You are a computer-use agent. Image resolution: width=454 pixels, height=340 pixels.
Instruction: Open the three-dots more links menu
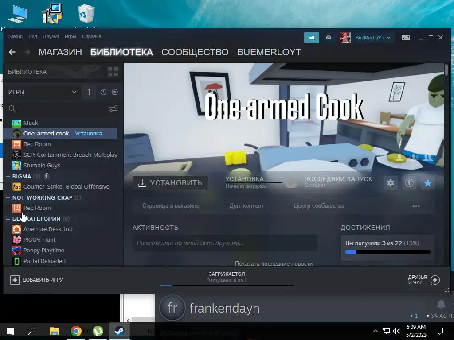click(416, 206)
